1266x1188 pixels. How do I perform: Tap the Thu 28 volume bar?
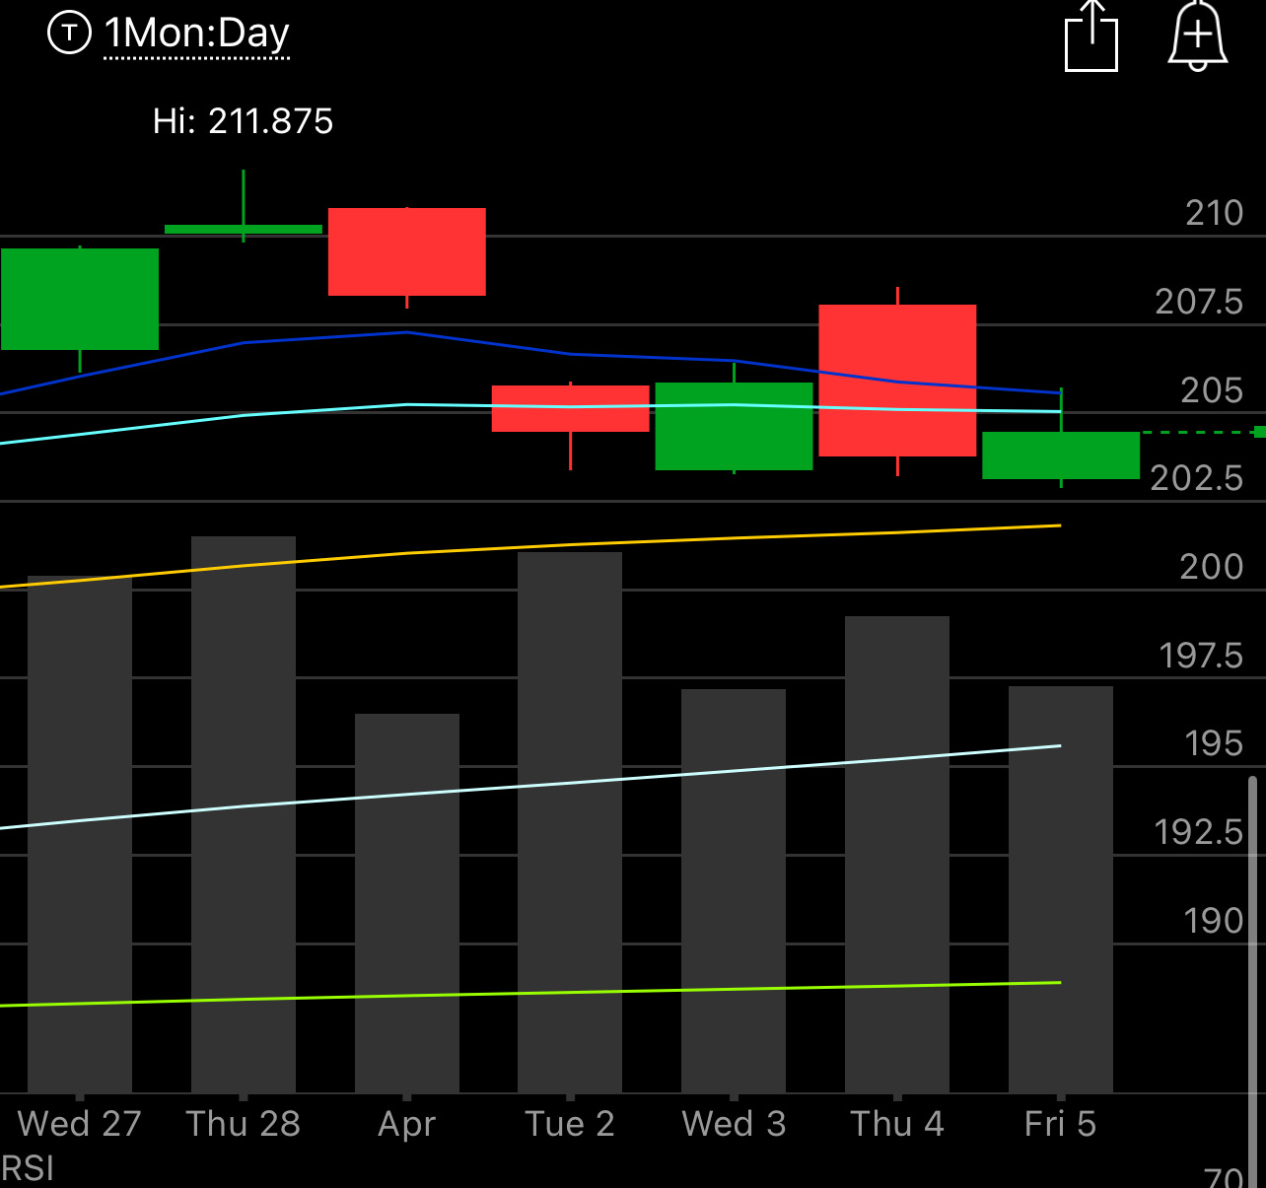244,814
